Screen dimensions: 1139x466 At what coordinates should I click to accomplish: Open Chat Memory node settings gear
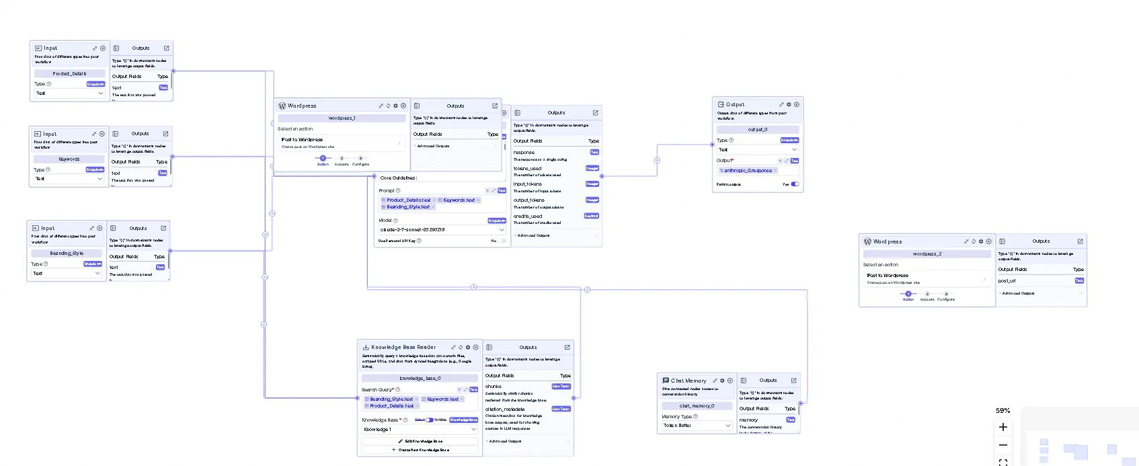(723, 381)
